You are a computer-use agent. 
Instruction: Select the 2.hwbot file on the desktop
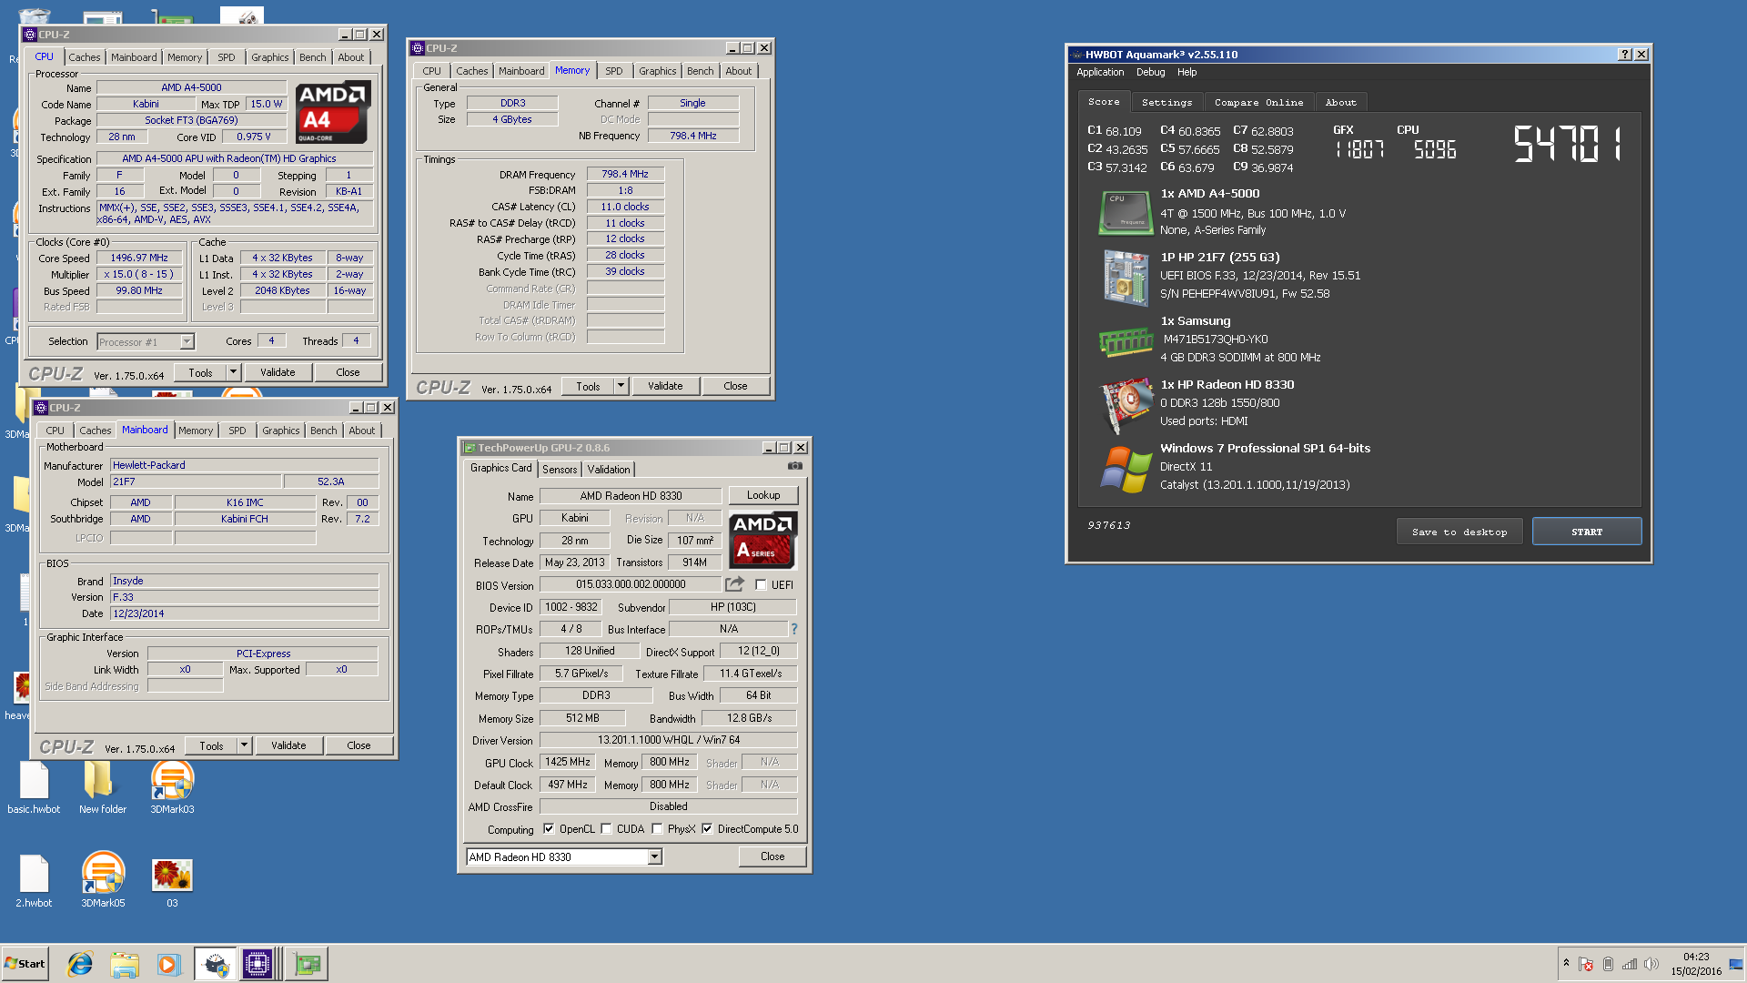point(34,881)
